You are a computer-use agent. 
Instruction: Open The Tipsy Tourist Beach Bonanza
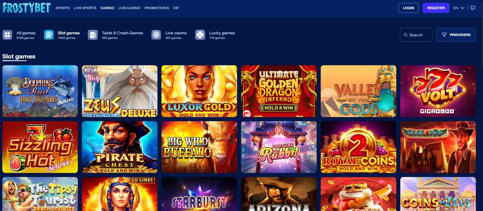(40, 194)
